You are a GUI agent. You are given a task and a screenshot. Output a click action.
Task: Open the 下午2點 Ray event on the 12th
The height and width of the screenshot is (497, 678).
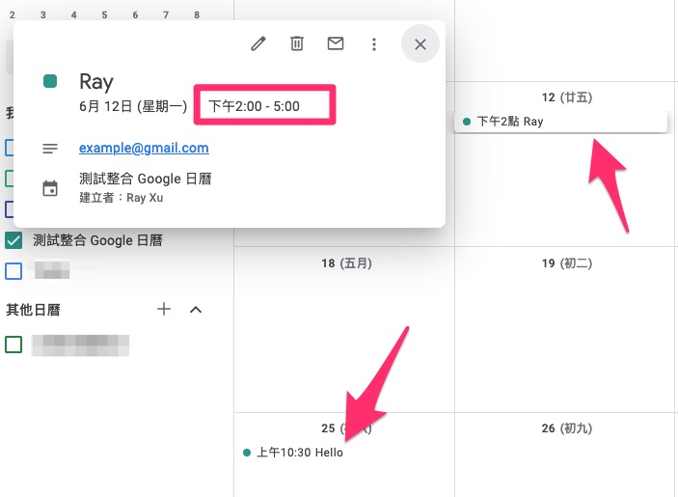point(560,122)
